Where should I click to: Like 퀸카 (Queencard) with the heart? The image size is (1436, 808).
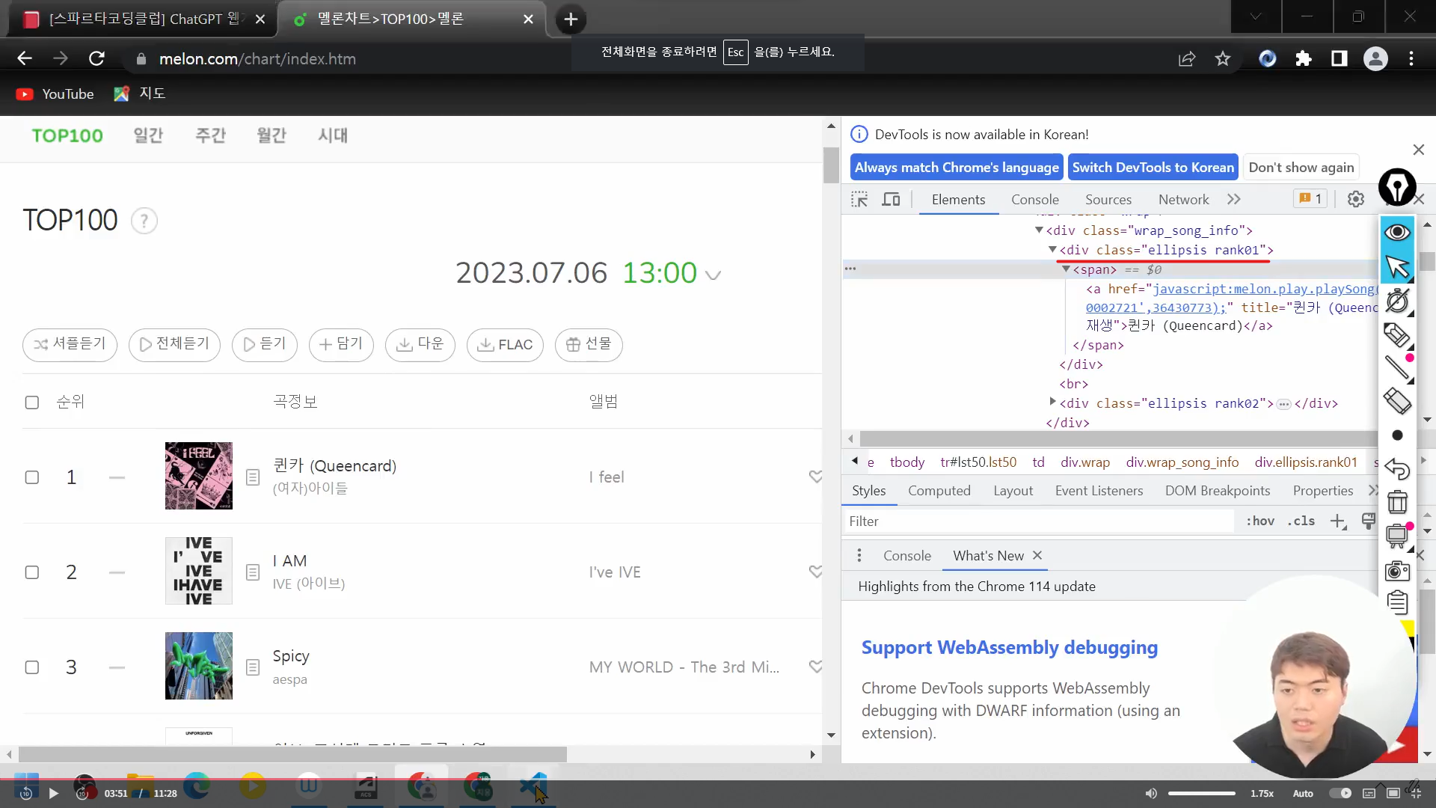pyautogui.click(x=815, y=477)
